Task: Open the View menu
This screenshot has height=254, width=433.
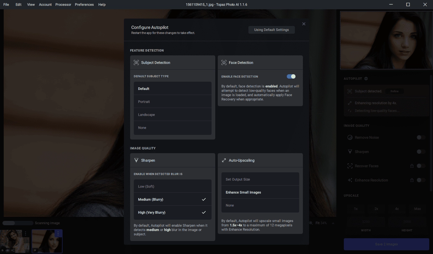Action: click(31, 5)
